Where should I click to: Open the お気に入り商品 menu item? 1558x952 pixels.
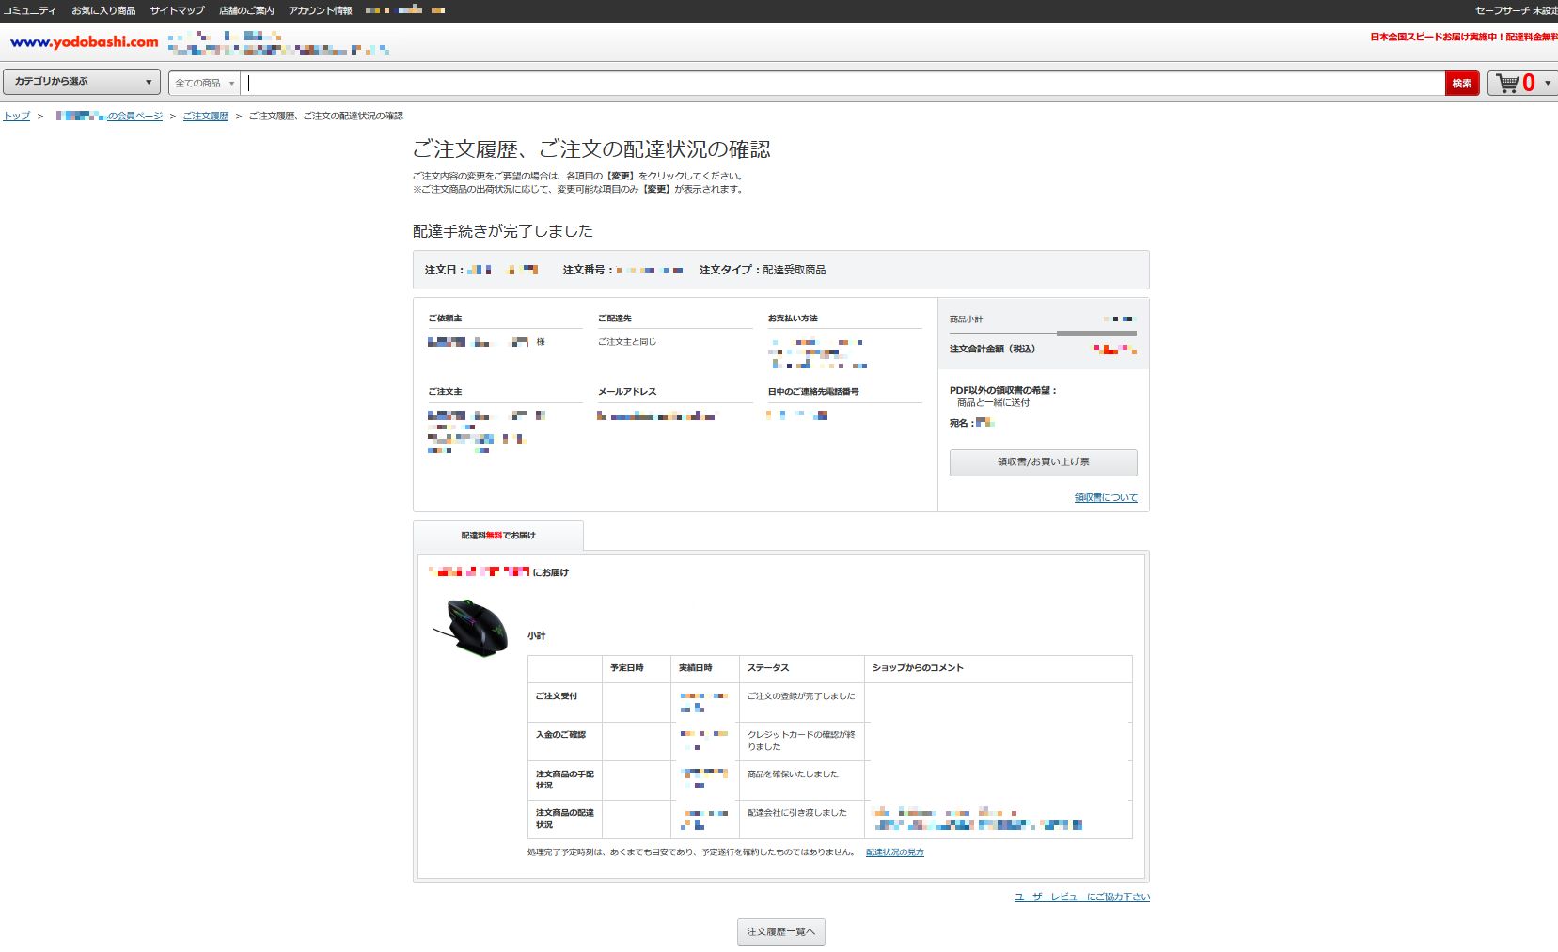pos(103,10)
